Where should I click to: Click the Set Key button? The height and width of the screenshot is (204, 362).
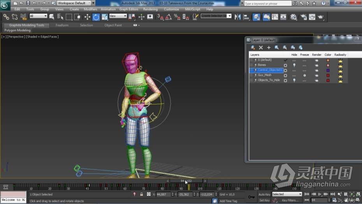pos(264,200)
